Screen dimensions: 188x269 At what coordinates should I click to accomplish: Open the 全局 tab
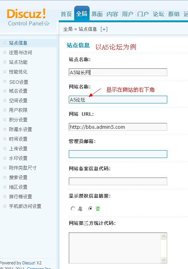coord(82,13)
